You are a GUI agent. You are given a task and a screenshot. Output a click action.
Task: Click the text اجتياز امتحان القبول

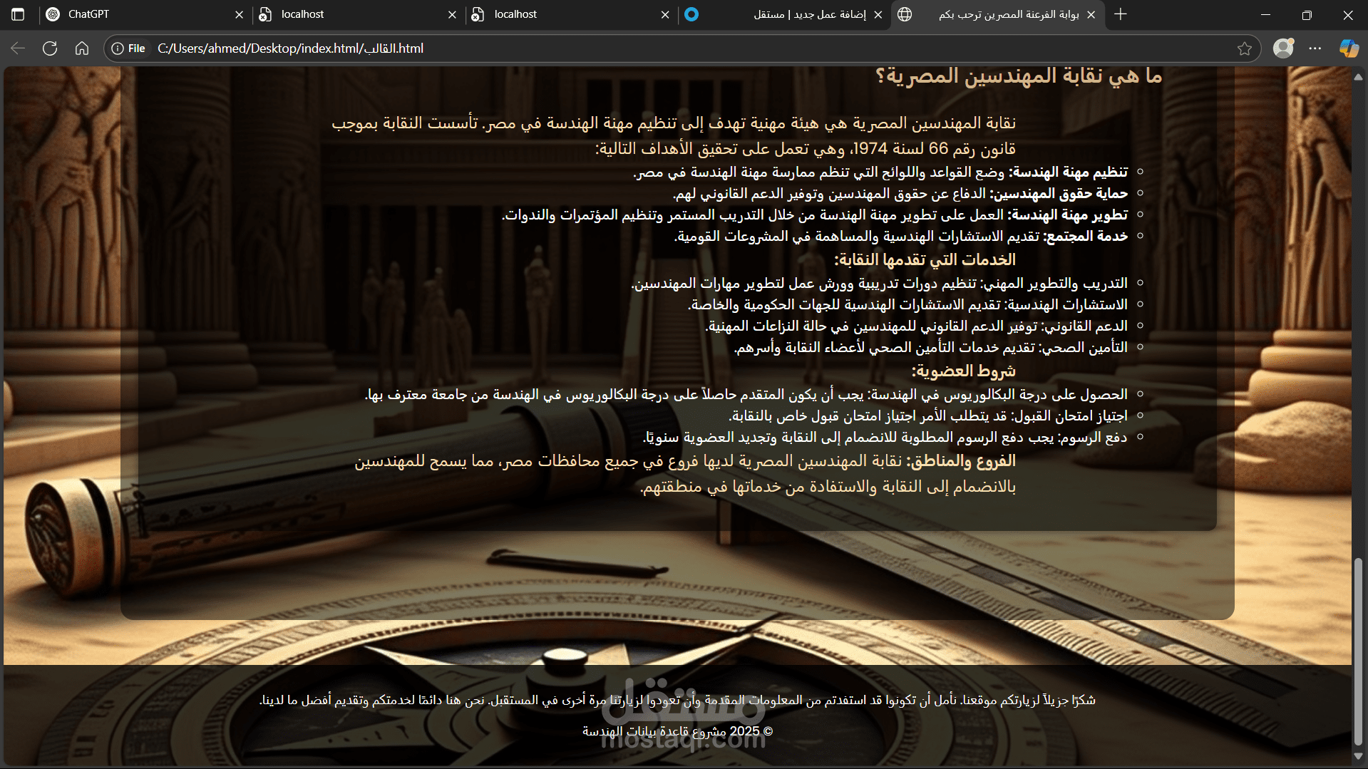point(1071,416)
